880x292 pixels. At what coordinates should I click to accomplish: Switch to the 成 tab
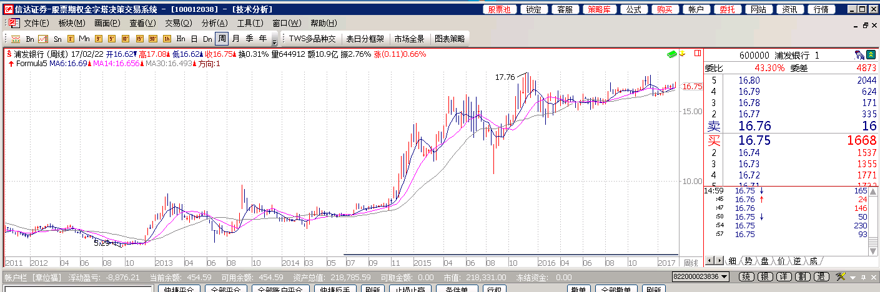[813, 261]
